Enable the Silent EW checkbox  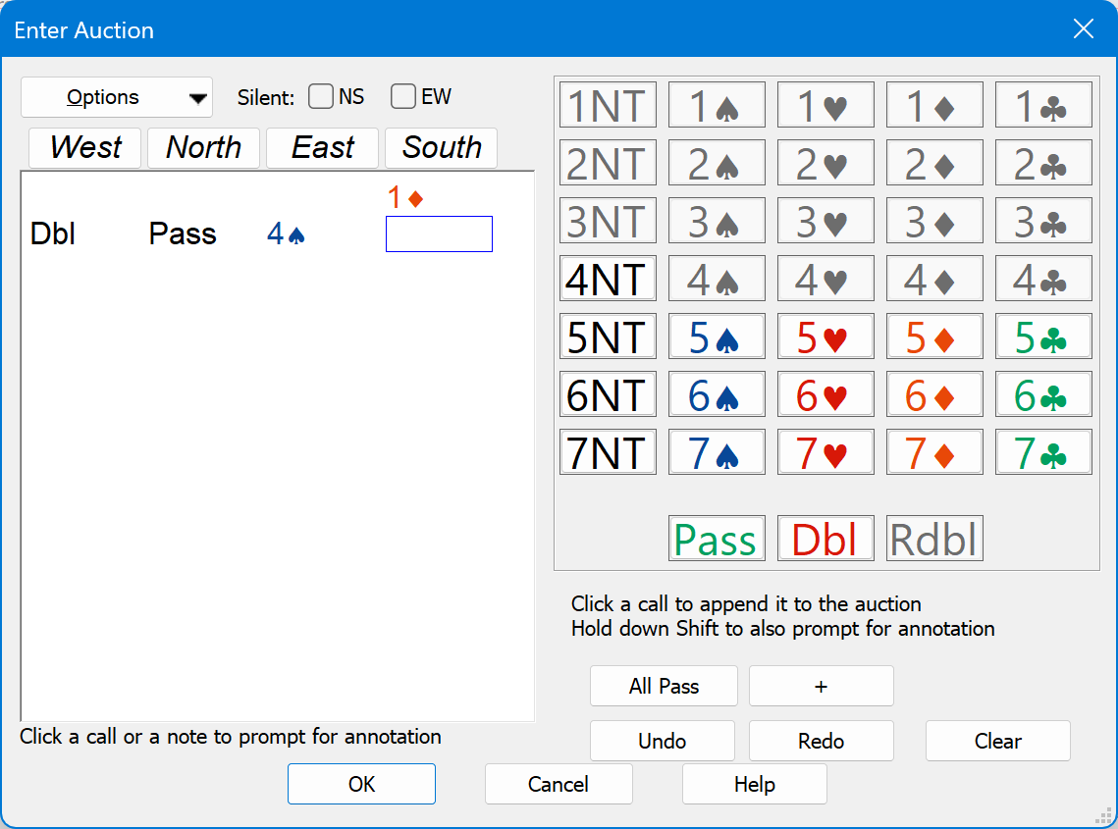point(403,96)
